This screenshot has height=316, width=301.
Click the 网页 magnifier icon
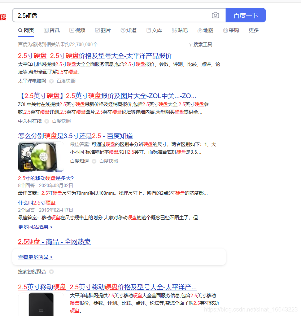20,30
